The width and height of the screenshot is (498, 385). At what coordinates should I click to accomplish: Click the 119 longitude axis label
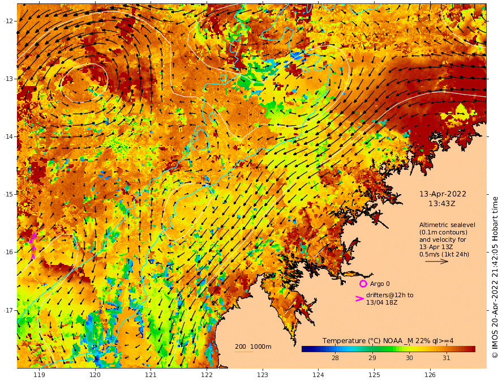point(40,375)
